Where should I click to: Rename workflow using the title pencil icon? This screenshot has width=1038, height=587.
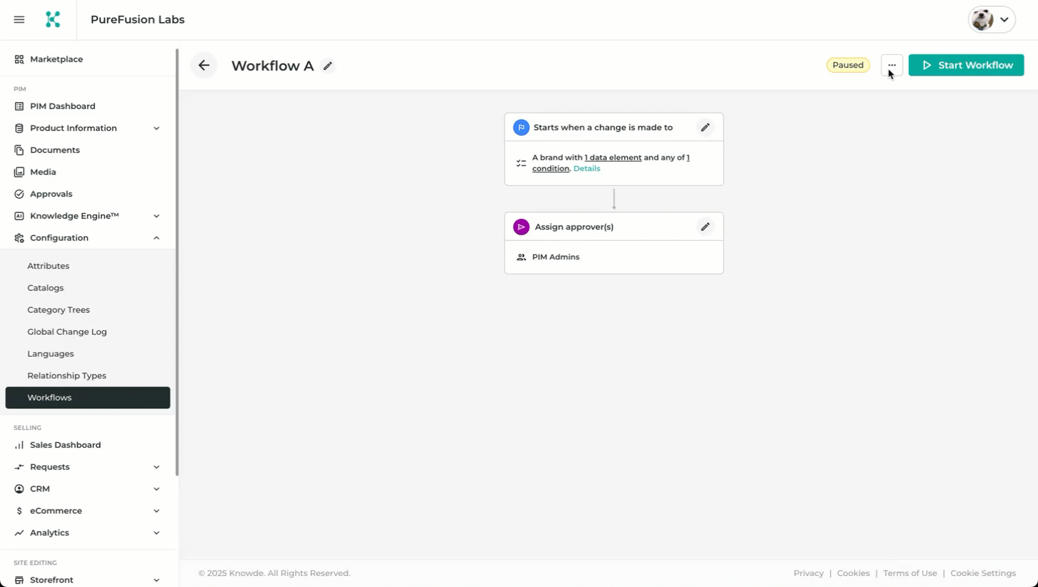[328, 66]
